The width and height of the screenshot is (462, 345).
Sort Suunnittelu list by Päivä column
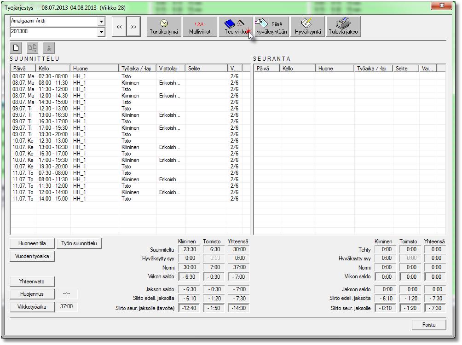tap(23, 69)
